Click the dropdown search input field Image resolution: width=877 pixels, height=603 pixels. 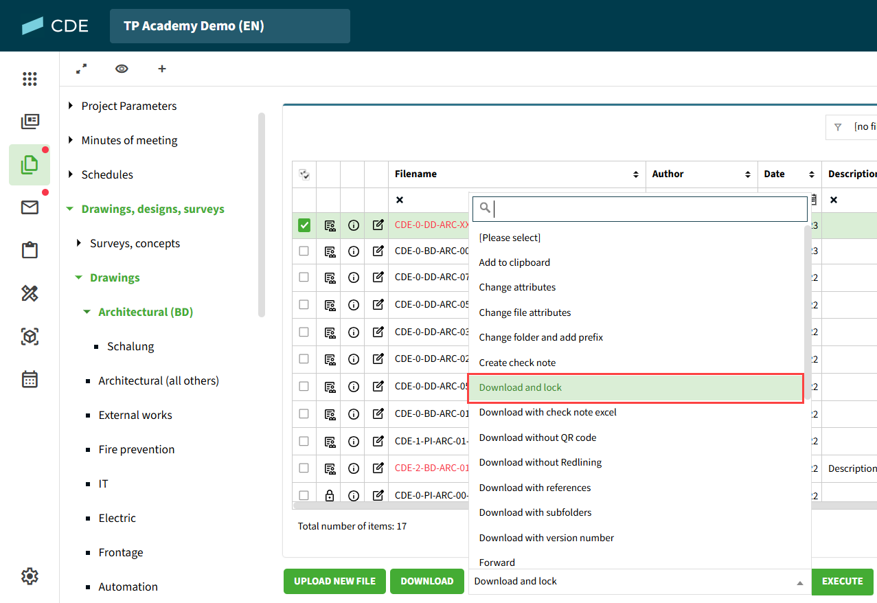point(646,208)
